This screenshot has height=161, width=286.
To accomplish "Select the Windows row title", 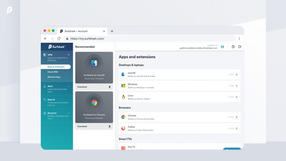I will click(x=133, y=84).
